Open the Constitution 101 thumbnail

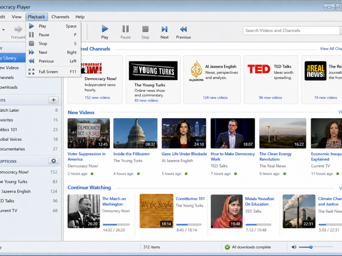pos(156,211)
